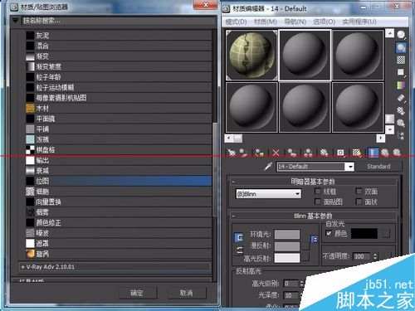This screenshot has height=311, width=415.
Task: Open the Material/Map Navigator icon
Action: click(x=401, y=135)
